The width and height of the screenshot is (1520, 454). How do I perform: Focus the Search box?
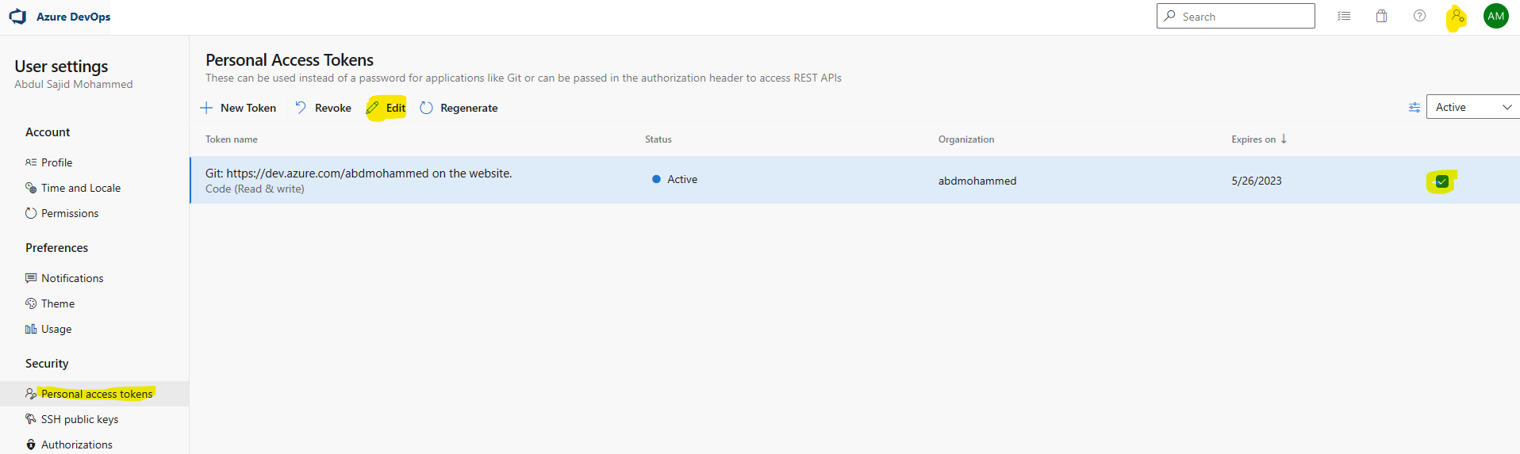(x=1235, y=16)
